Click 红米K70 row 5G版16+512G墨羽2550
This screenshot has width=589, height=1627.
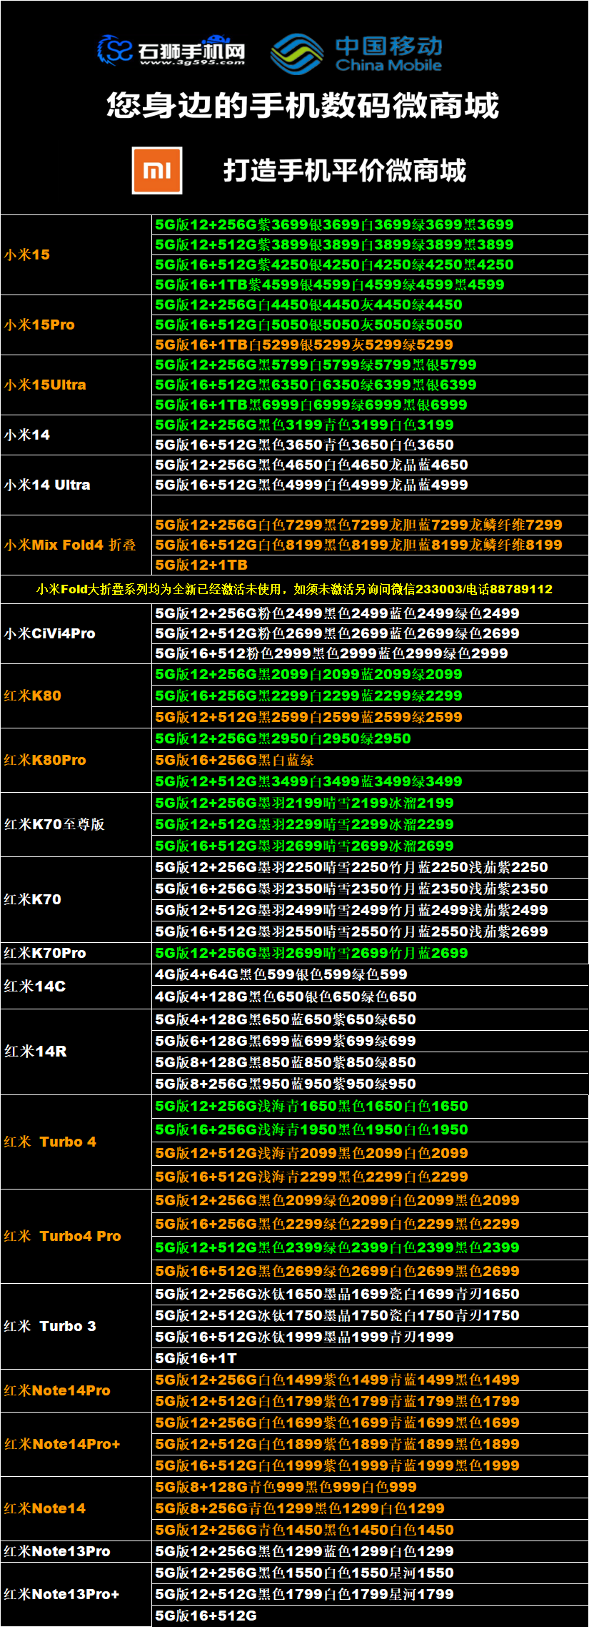[370, 931]
